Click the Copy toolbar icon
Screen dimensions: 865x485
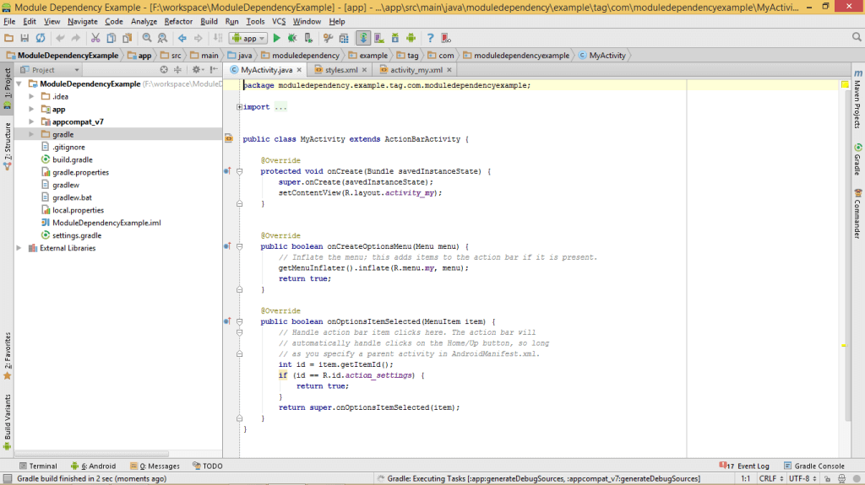point(111,38)
